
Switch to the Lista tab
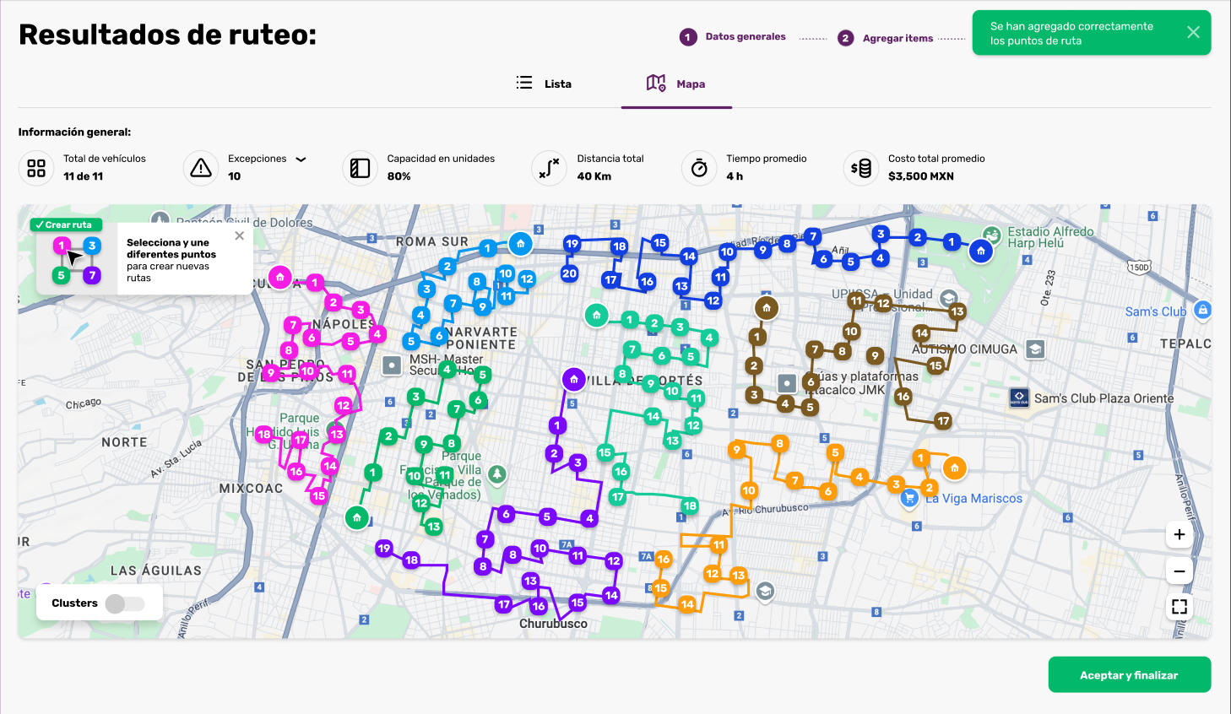[x=544, y=84]
